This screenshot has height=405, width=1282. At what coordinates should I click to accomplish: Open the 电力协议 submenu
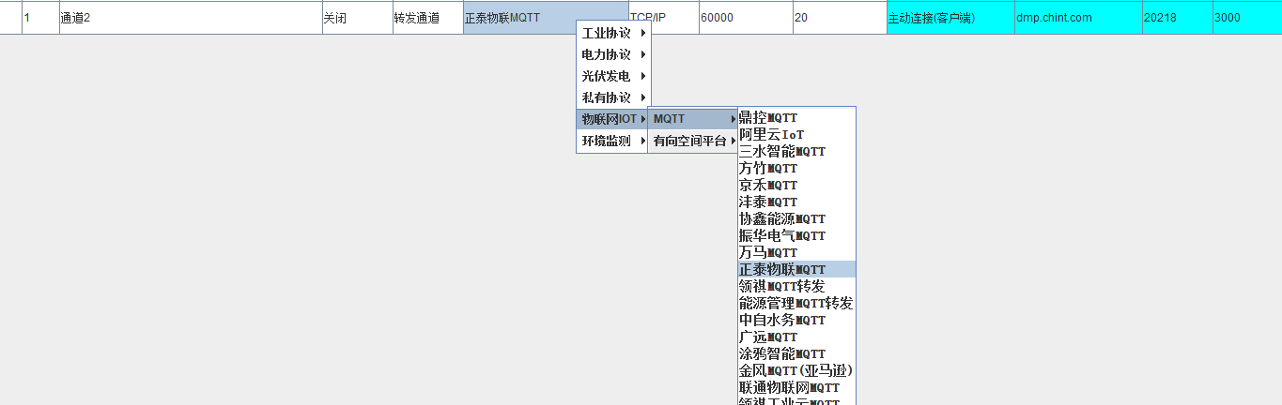(x=613, y=54)
